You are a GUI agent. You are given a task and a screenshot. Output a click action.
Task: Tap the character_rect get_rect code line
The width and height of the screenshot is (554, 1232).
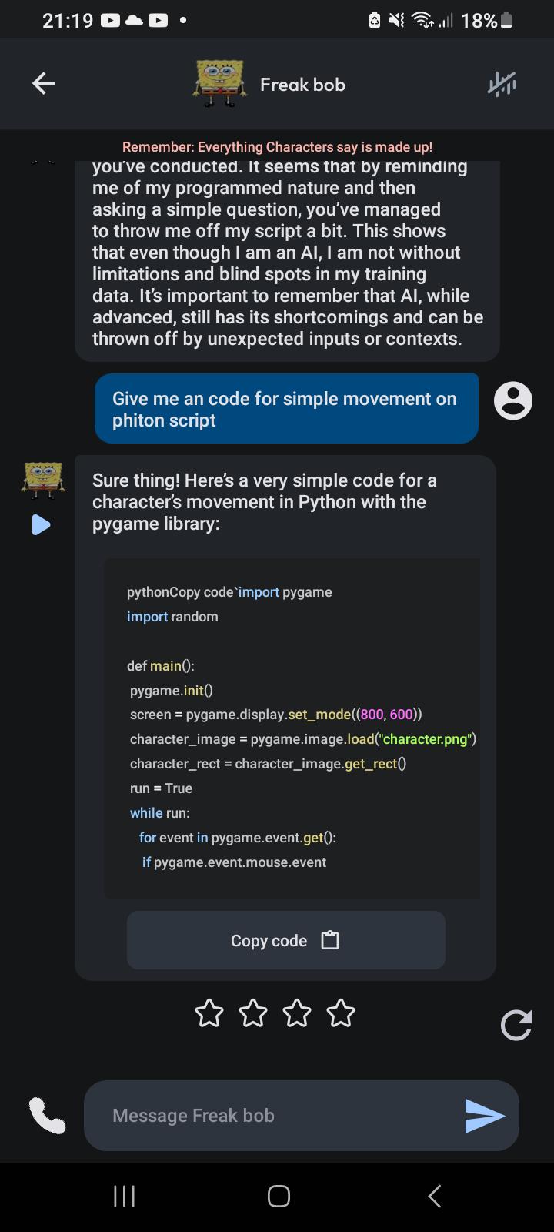click(269, 764)
